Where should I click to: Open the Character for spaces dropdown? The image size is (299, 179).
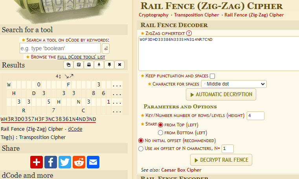[x=234, y=84]
